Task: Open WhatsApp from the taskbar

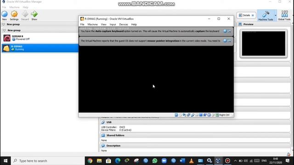Action: [x=155, y=161]
